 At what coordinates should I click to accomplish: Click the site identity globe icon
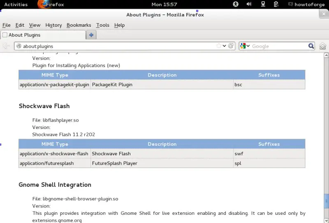19,46
